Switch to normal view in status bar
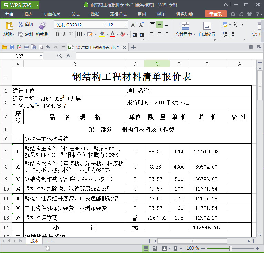This screenshot has height=253, width=264. 146,248
